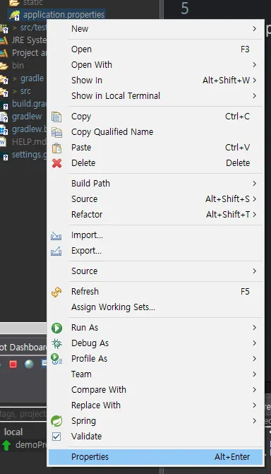The image size is (271, 474).
Task: Expand the src folder tree arrow
Action: tap(15, 91)
